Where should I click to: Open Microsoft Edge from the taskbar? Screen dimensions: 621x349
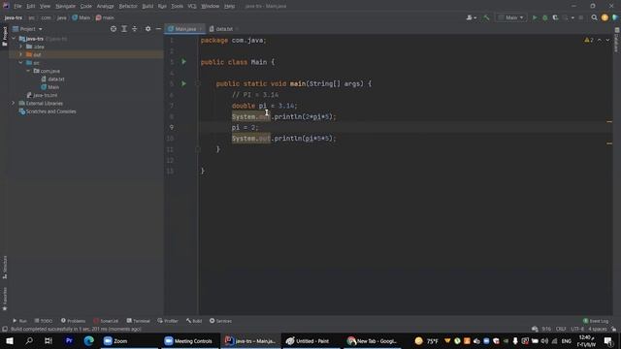[88, 340]
